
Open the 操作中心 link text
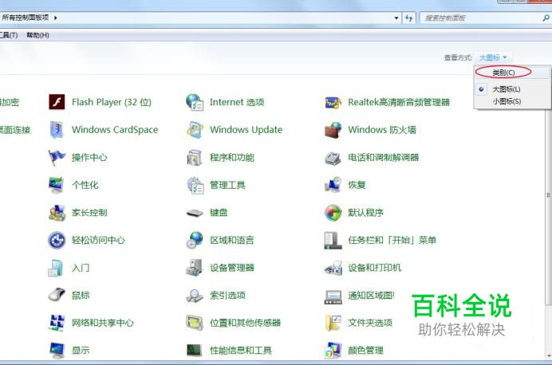tap(89, 158)
